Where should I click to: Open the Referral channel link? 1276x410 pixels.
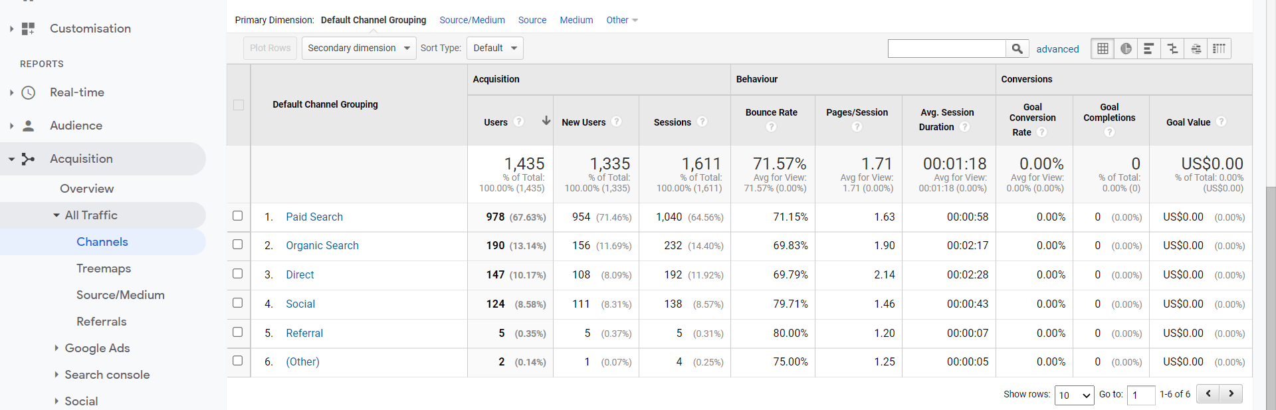point(304,333)
